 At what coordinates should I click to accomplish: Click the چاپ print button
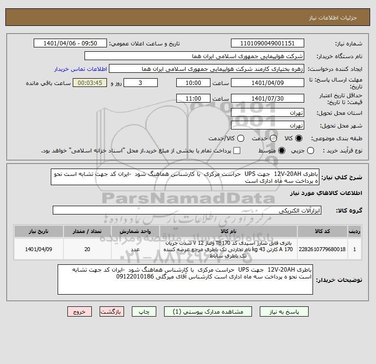point(144,312)
